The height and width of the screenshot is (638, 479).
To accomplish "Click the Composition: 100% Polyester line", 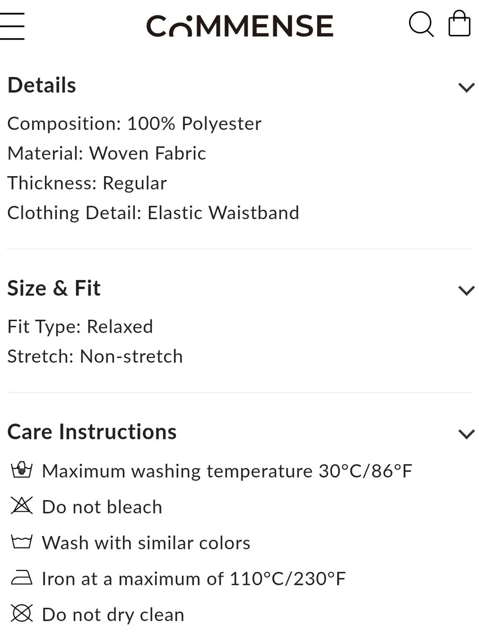I will click(134, 123).
